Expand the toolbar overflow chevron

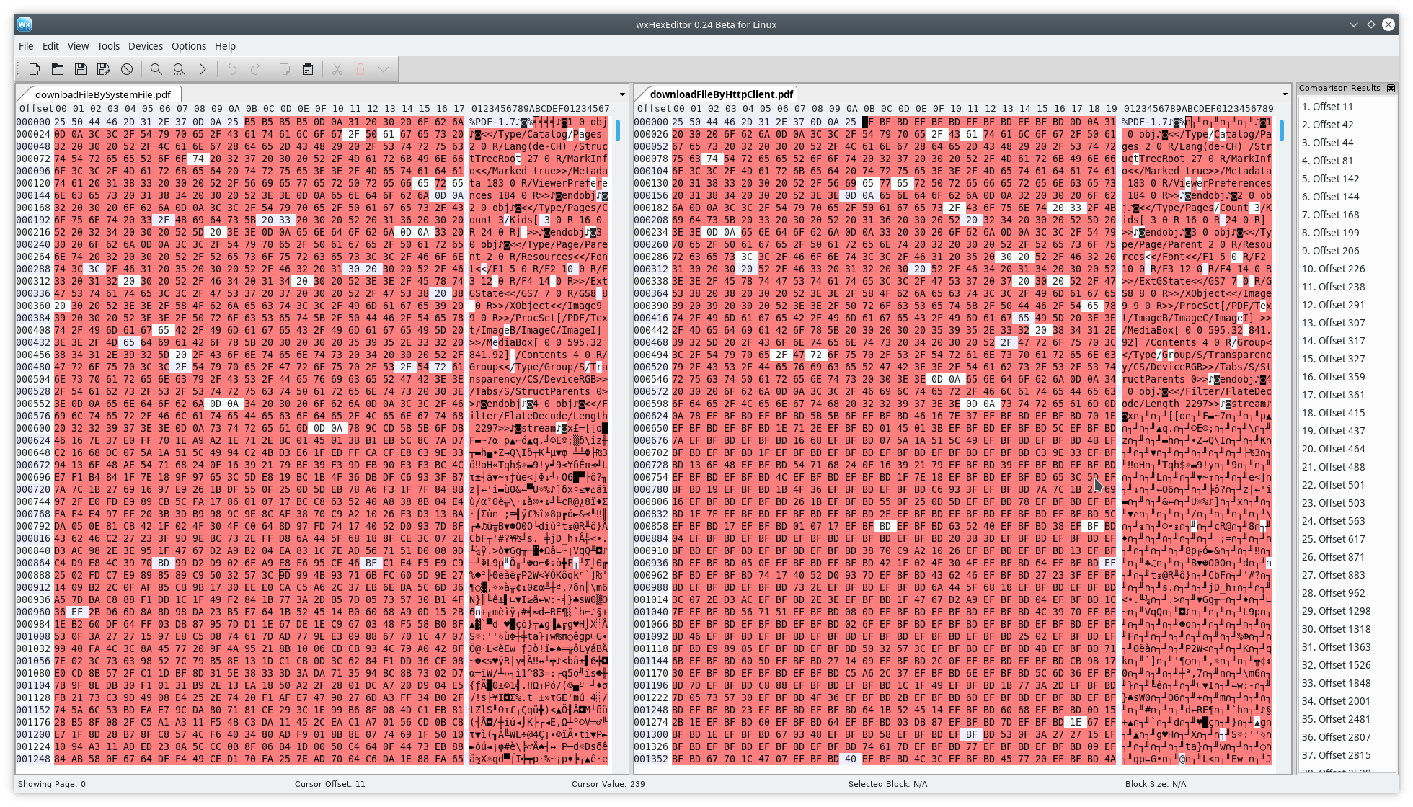(x=383, y=69)
